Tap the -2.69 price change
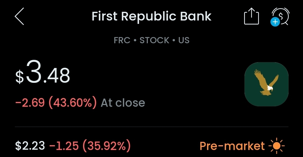The height and width of the screenshot is (157, 303). (x=30, y=103)
